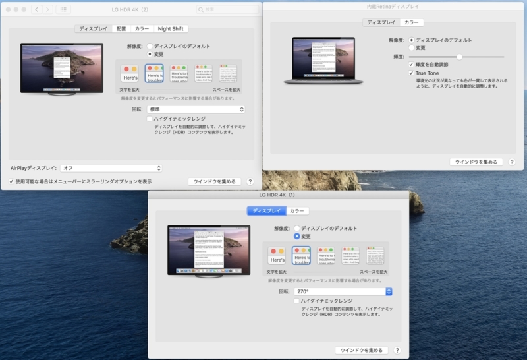The width and height of the screenshot is (527, 360).
Task: Close the LG HDR 4K (2) window
Action: click(9, 9)
